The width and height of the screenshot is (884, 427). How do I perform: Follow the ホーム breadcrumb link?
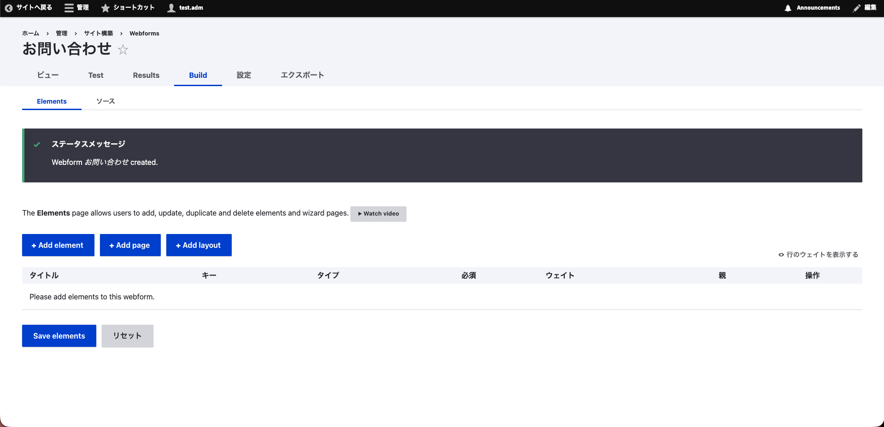click(30, 33)
